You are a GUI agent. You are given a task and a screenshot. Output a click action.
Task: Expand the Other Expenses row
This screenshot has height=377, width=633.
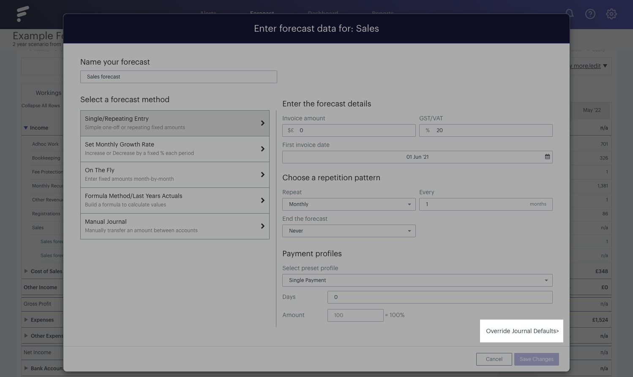[26, 336]
